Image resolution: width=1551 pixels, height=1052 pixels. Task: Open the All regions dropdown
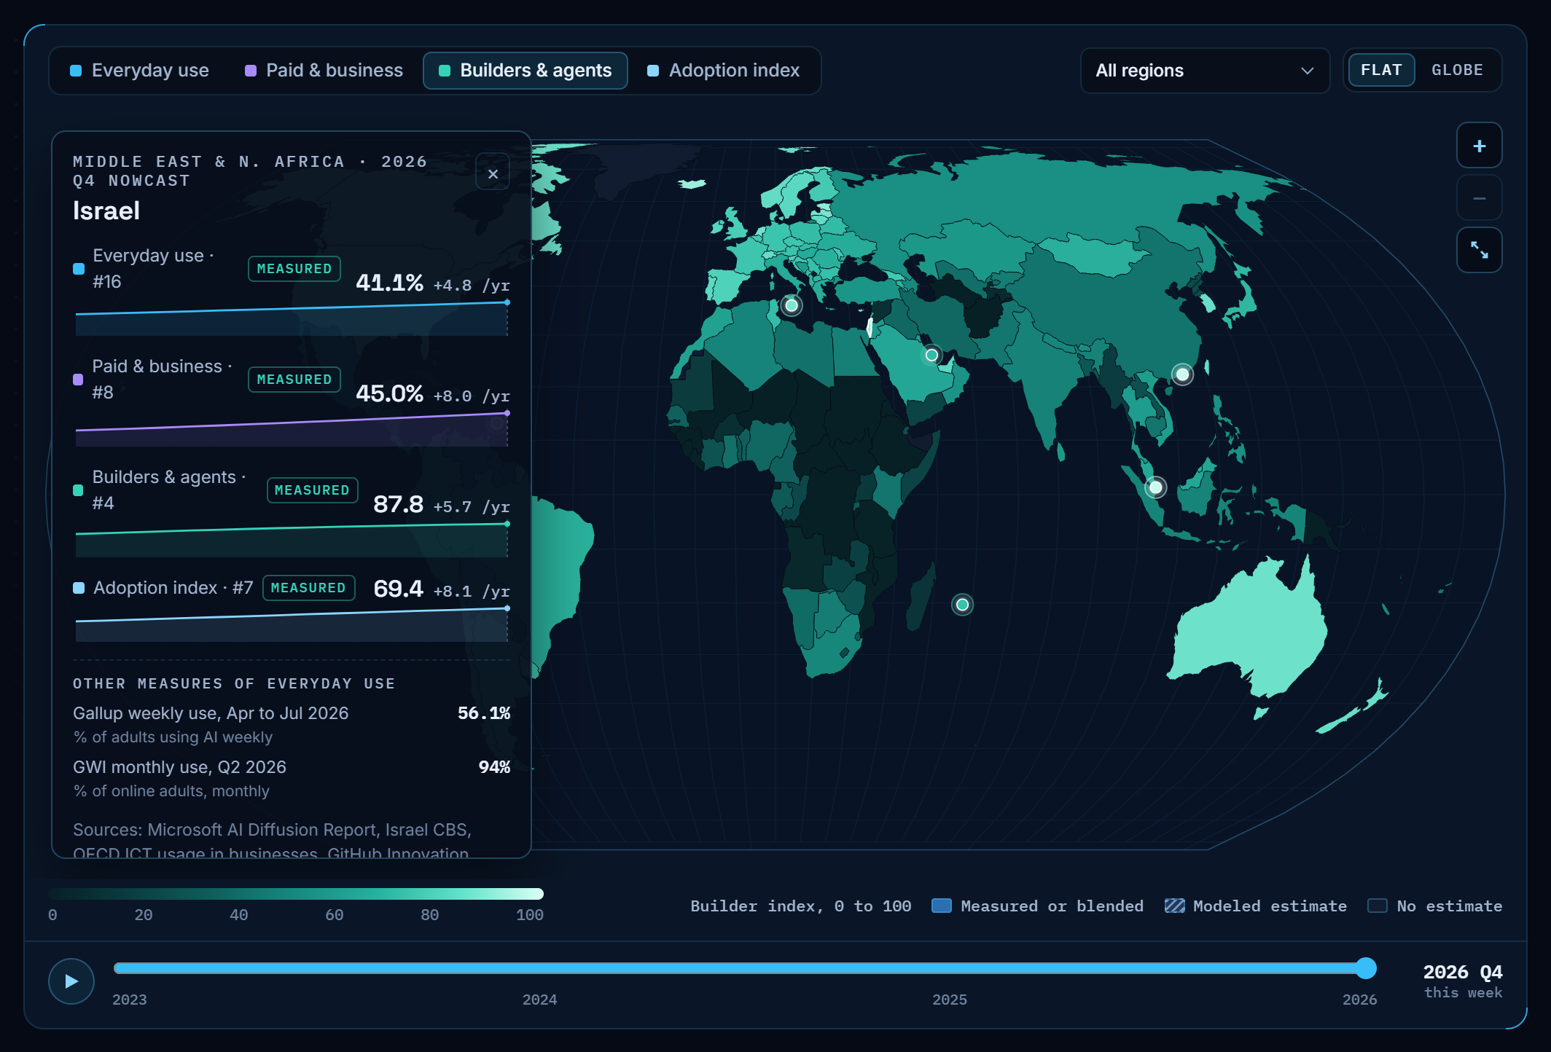pyautogui.click(x=1205, y=71)
